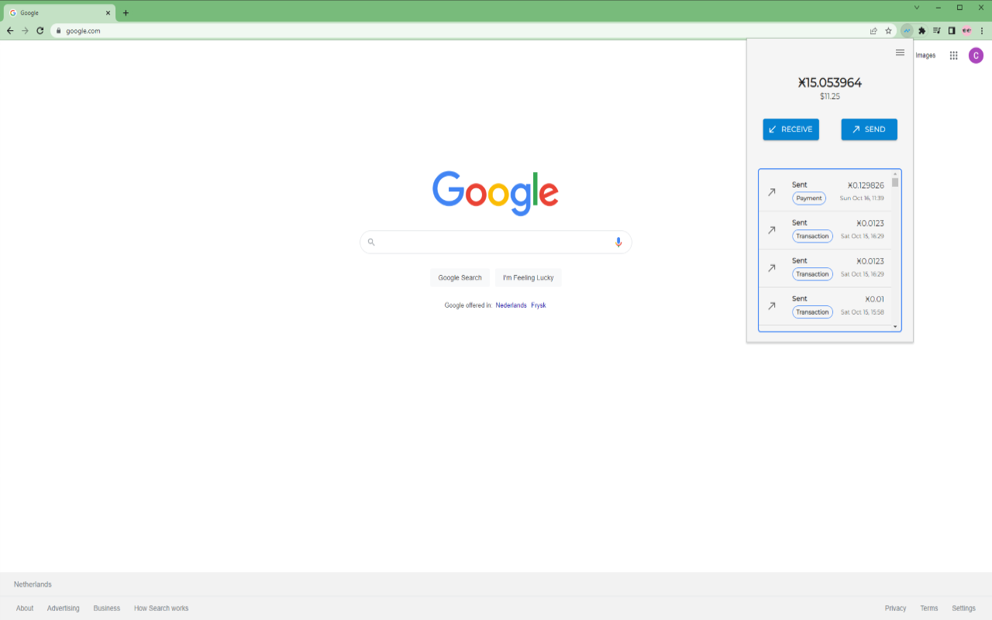The width and height of the screenshot is (992, 620).
Task: Click Transaction tag dated Sat Oct 15, 15:58
Action: [812, 312]
